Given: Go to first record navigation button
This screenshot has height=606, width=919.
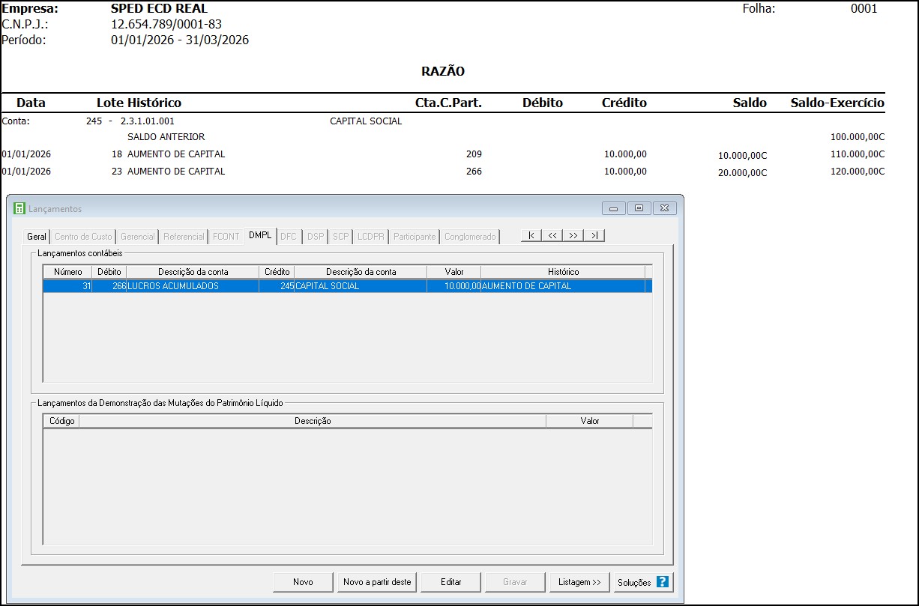Looking at the screenshot, I should tap(531, 236).
